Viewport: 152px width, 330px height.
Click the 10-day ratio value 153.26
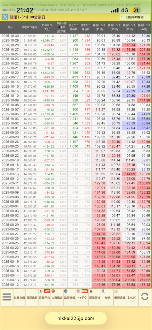click(x=129, y=50)
